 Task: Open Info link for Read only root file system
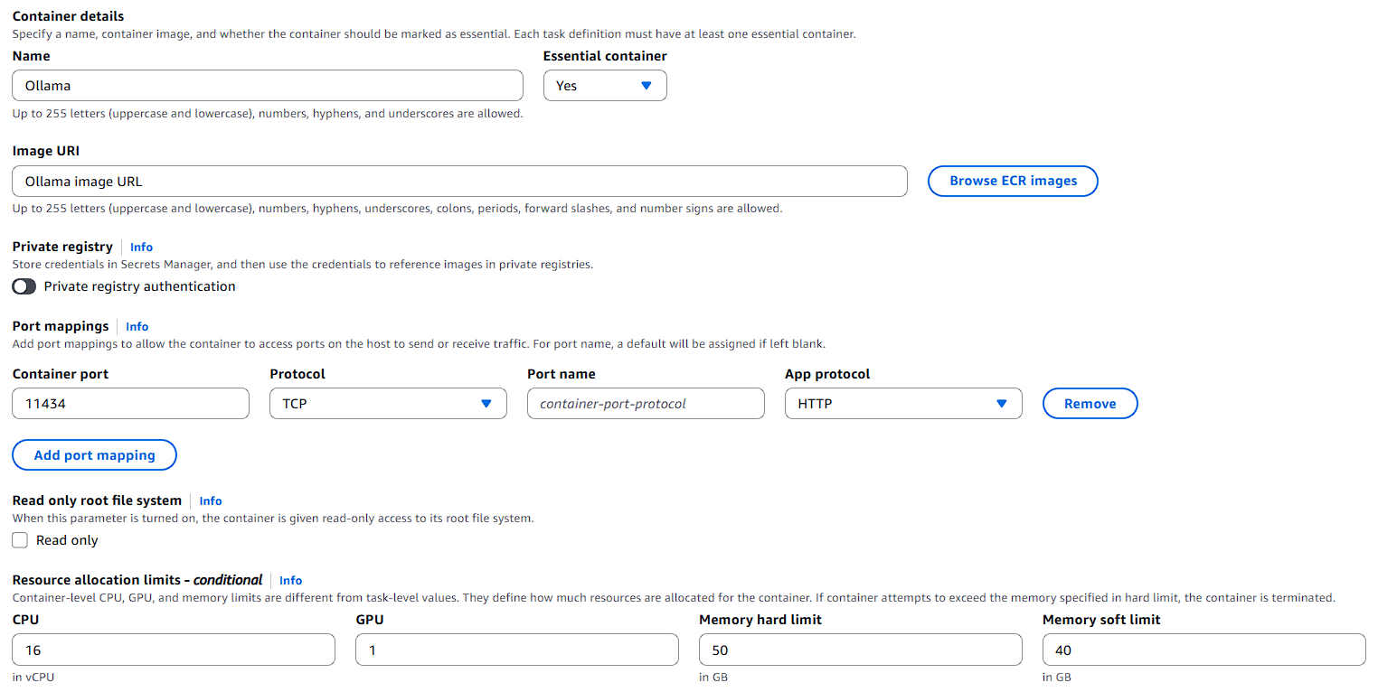point(211,500)
